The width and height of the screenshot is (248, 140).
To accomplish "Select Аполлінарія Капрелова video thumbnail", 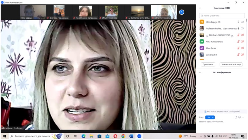I will 85,12.
